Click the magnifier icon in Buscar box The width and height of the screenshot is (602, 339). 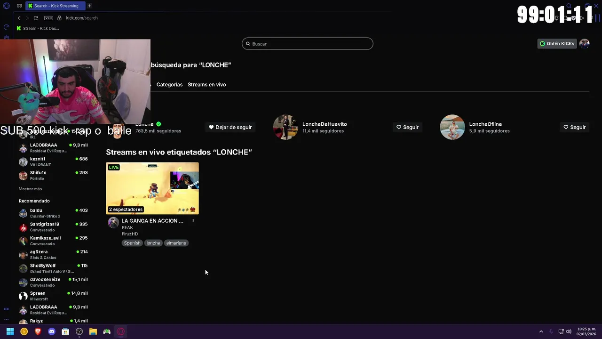248,44
